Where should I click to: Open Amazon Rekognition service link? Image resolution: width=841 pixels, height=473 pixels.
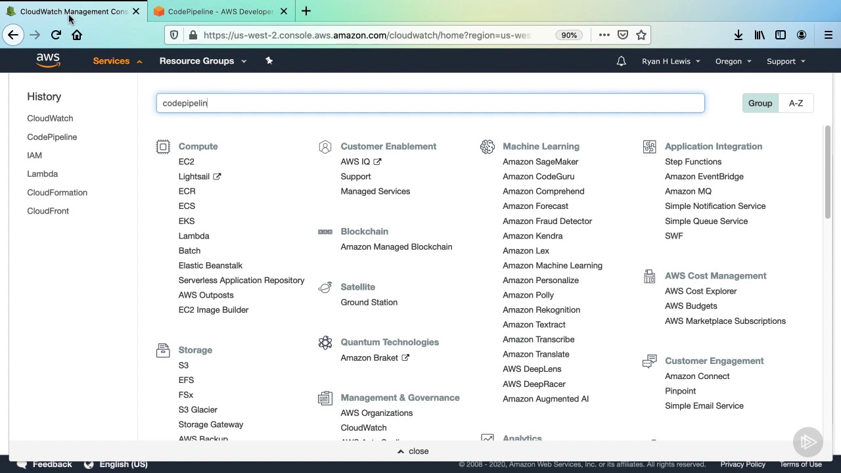(541, 310)
